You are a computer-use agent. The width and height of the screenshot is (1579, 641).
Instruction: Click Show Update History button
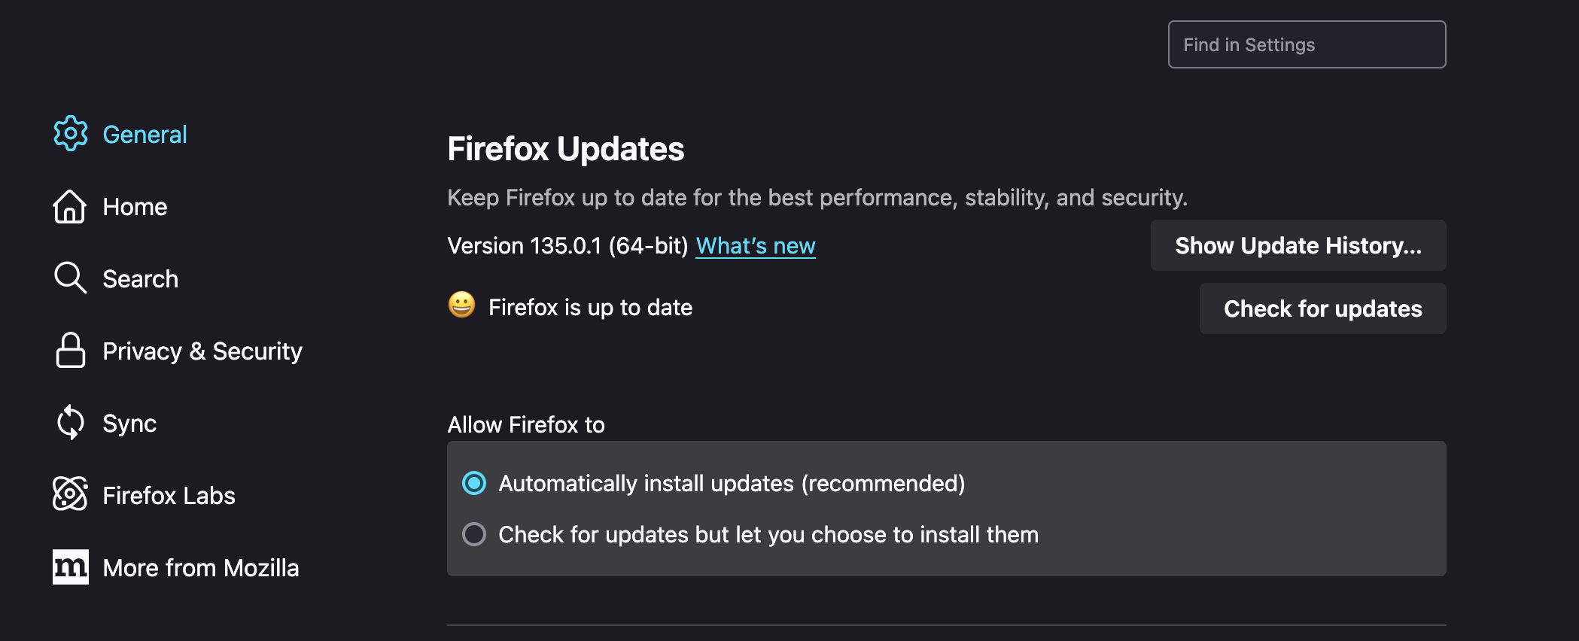(x=1298, y=245)
